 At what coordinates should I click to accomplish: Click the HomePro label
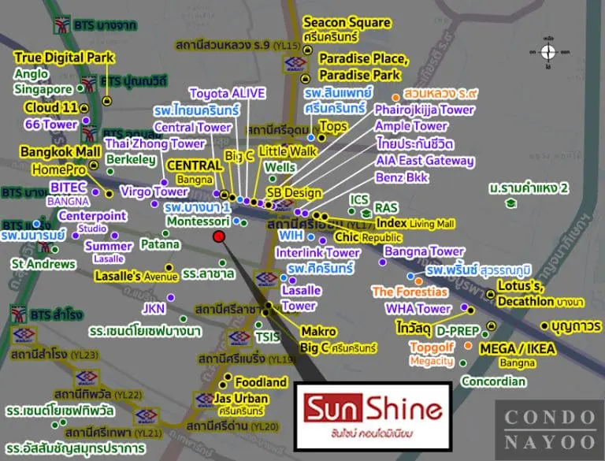tap(59, 169)
